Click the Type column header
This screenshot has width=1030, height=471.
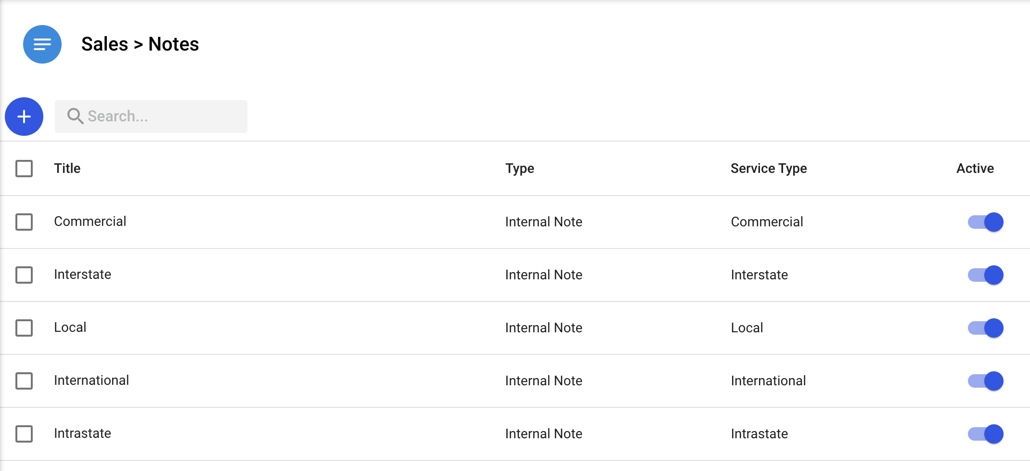point(520,169)
